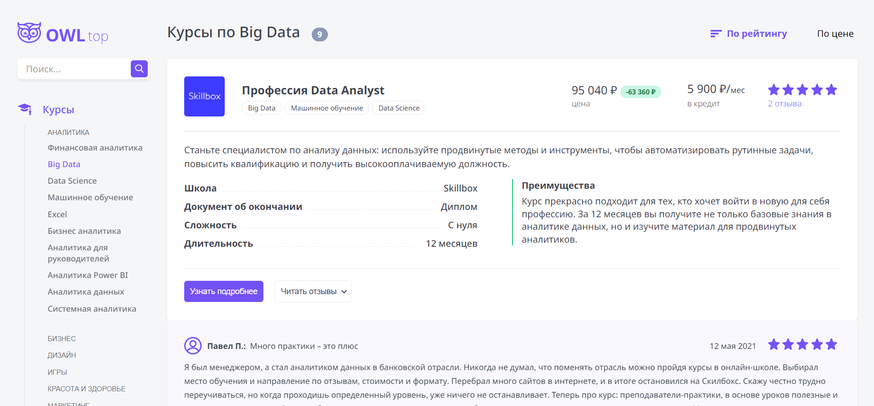Sort courses По цене

click(835, 34)
